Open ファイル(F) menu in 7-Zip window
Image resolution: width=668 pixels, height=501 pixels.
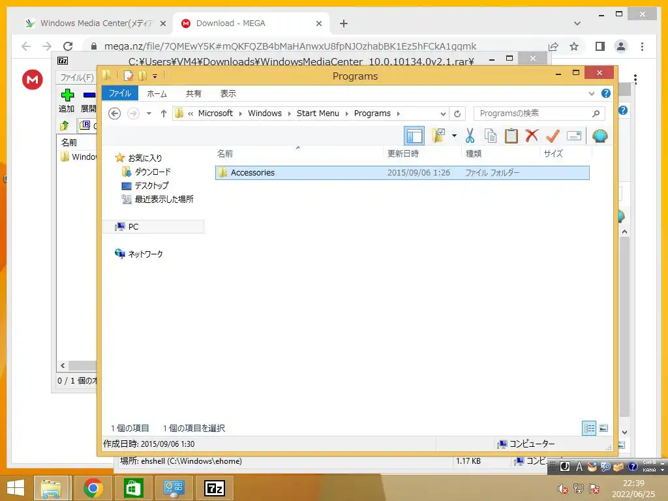pos(77,77)
